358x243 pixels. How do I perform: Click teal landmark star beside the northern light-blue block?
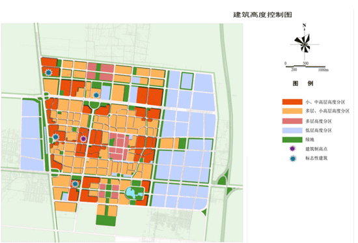click(x=96, y=95)
